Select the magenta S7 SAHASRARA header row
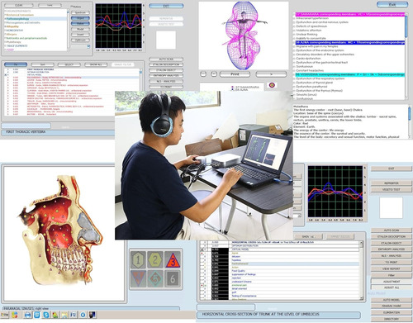The width and height of the screenshot is (413, 323). [350, 14]
